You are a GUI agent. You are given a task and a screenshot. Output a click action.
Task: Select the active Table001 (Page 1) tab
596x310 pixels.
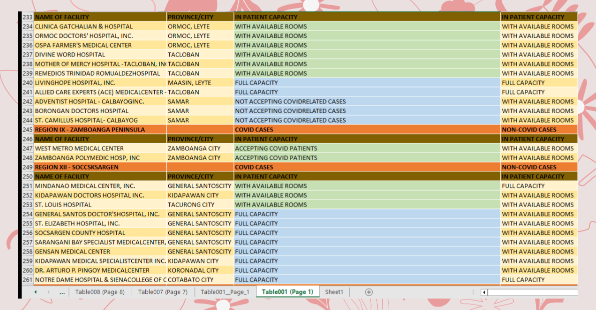(287, 292)
